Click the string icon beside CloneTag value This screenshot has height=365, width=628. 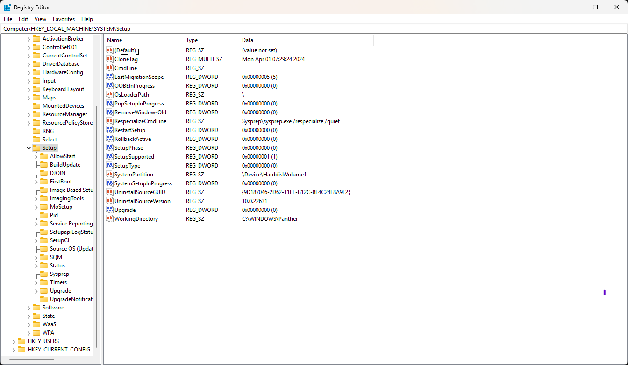(110, 59)
